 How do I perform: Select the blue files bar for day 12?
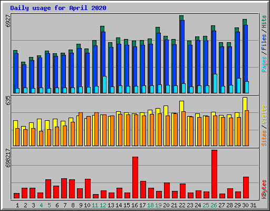(103, 54)
